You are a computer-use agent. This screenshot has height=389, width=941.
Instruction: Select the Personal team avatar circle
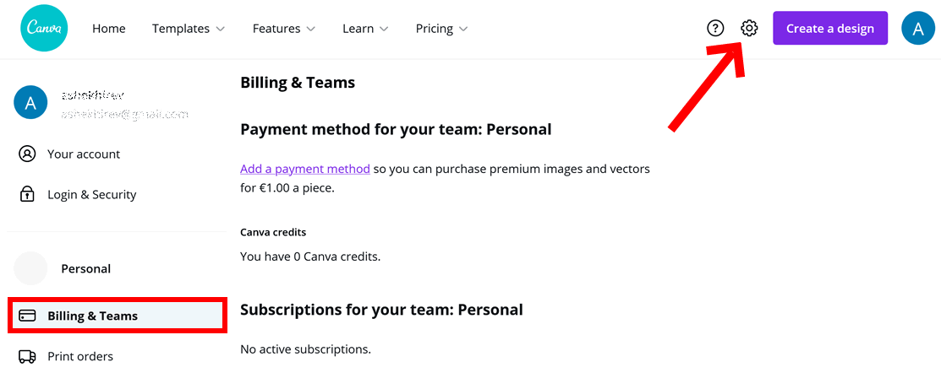click(30, 268)
